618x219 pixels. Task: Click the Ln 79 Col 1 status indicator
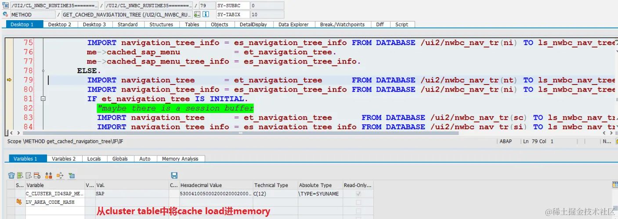(538, 141)
